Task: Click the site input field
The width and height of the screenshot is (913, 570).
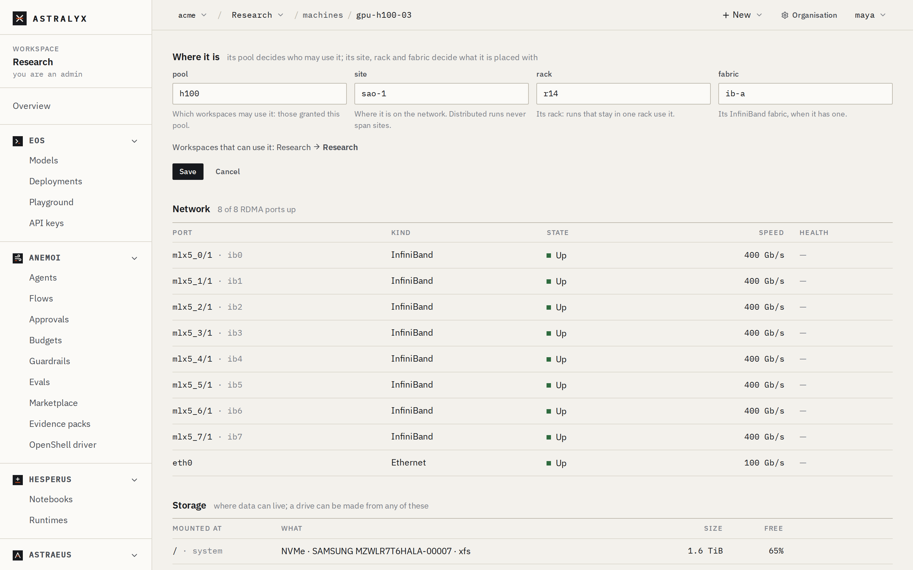Action: pos(441,94)
